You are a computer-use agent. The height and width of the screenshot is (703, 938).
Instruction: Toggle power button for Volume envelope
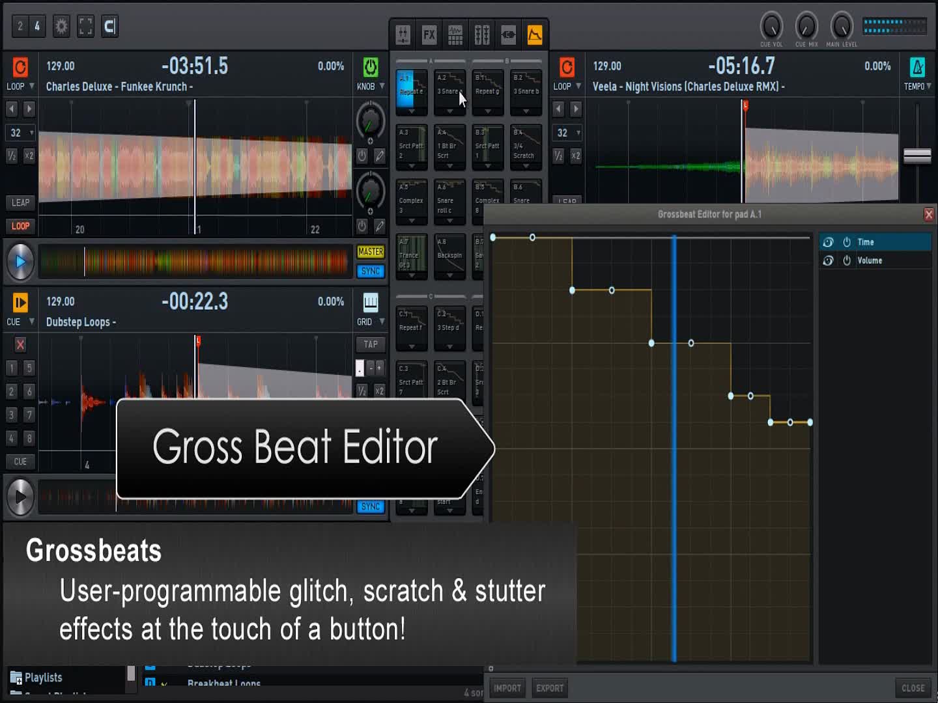(x=847, y=260)
